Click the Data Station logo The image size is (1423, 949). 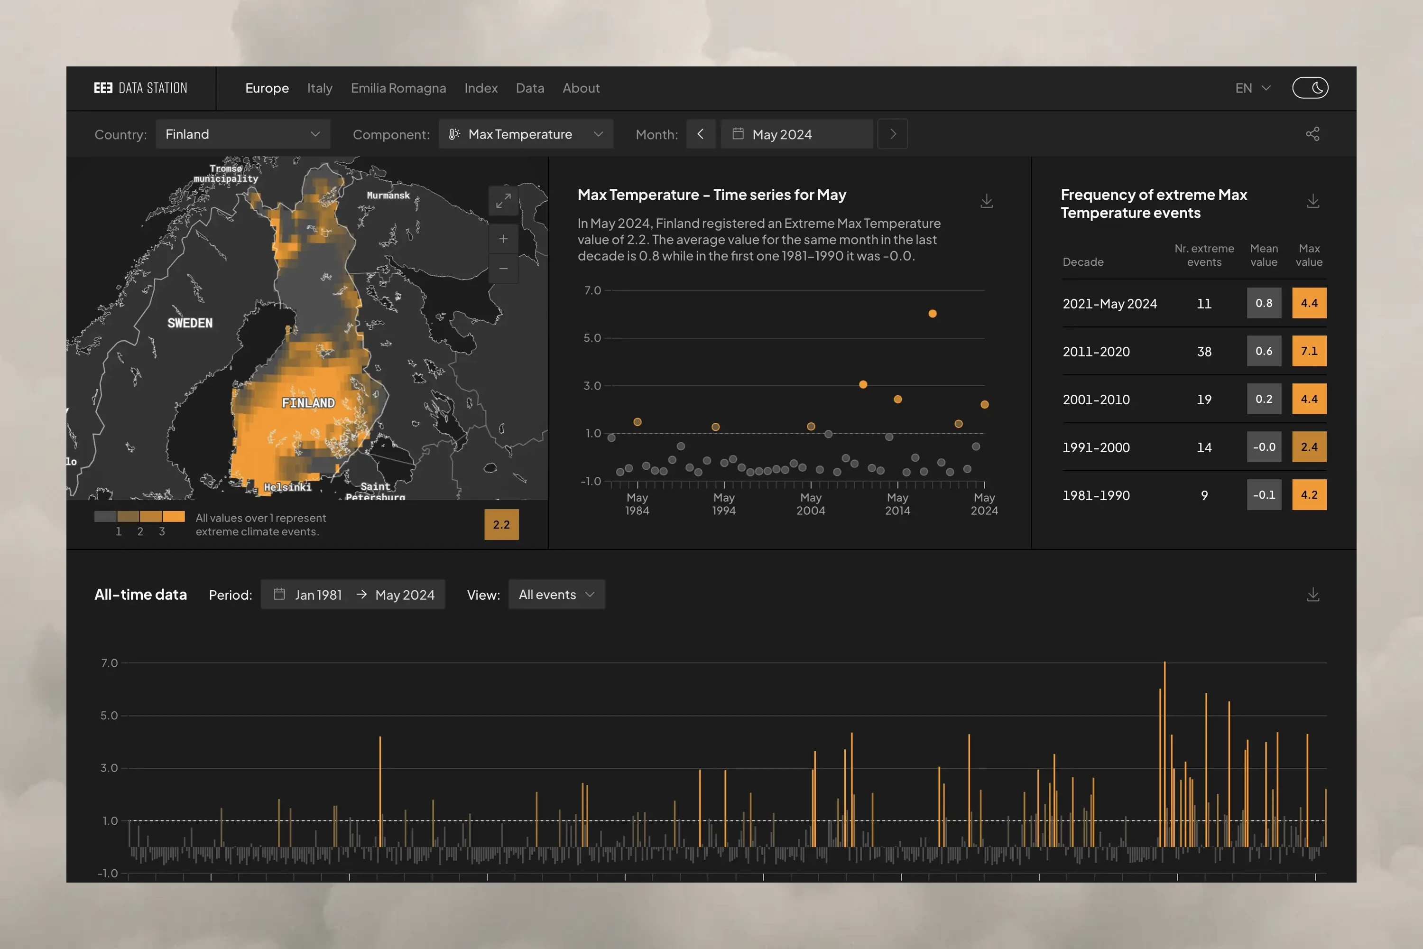pyautogui.click(x=140, y=88)
